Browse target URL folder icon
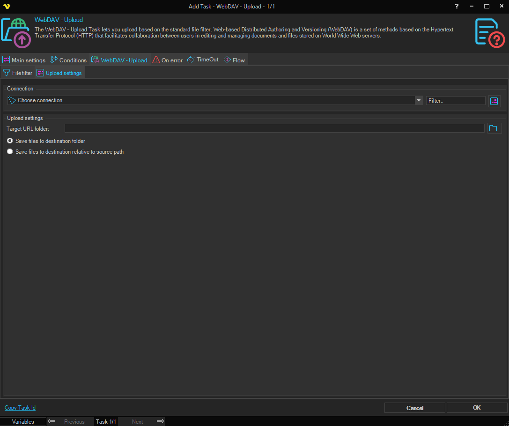 pyautogui.click(x=494, y=128)
